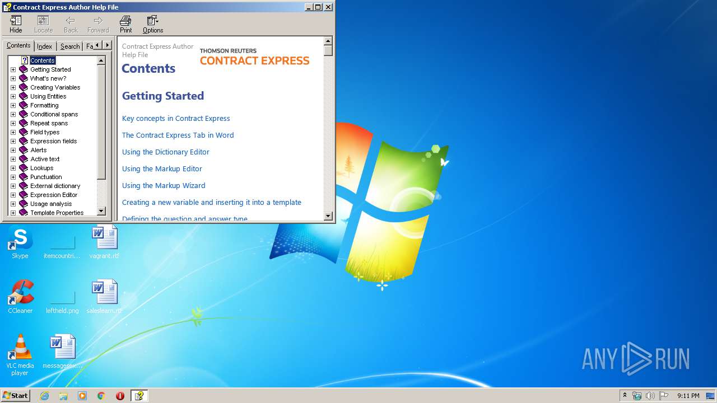Click the volume speaker tray icon
Image resolution: width=717 pixels, height=403 pixels.
pos(650,396)
